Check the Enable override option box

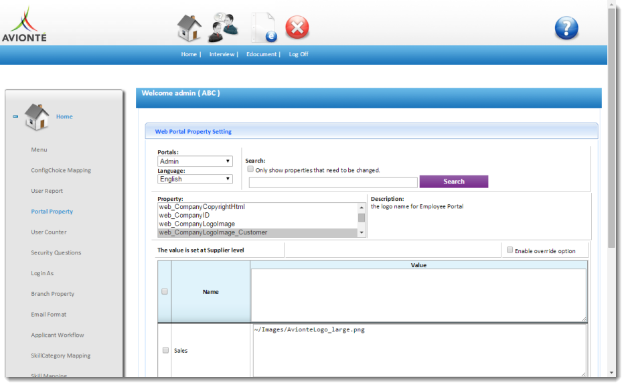pos(510,250)
